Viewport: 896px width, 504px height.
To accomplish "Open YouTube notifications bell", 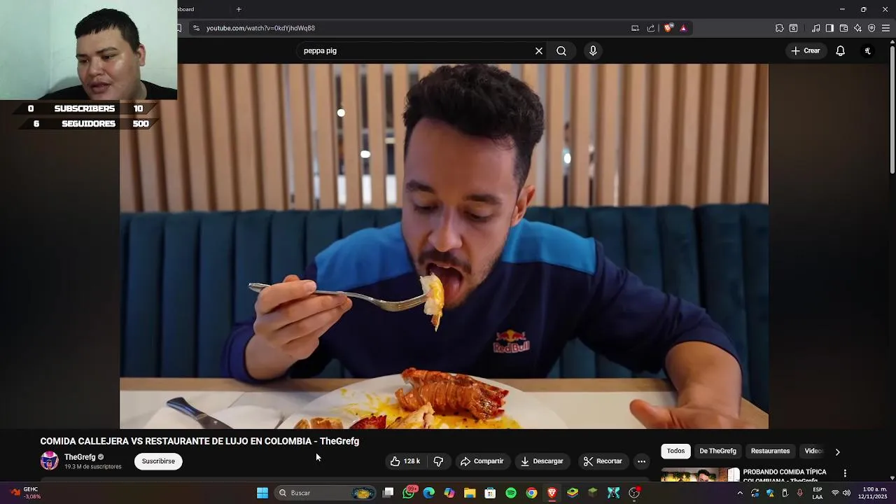I will pos(841,50).
